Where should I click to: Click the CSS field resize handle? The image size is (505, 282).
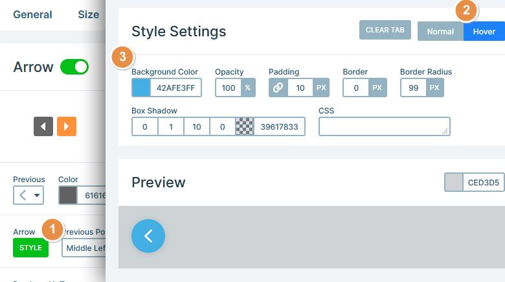pos(445,131)
